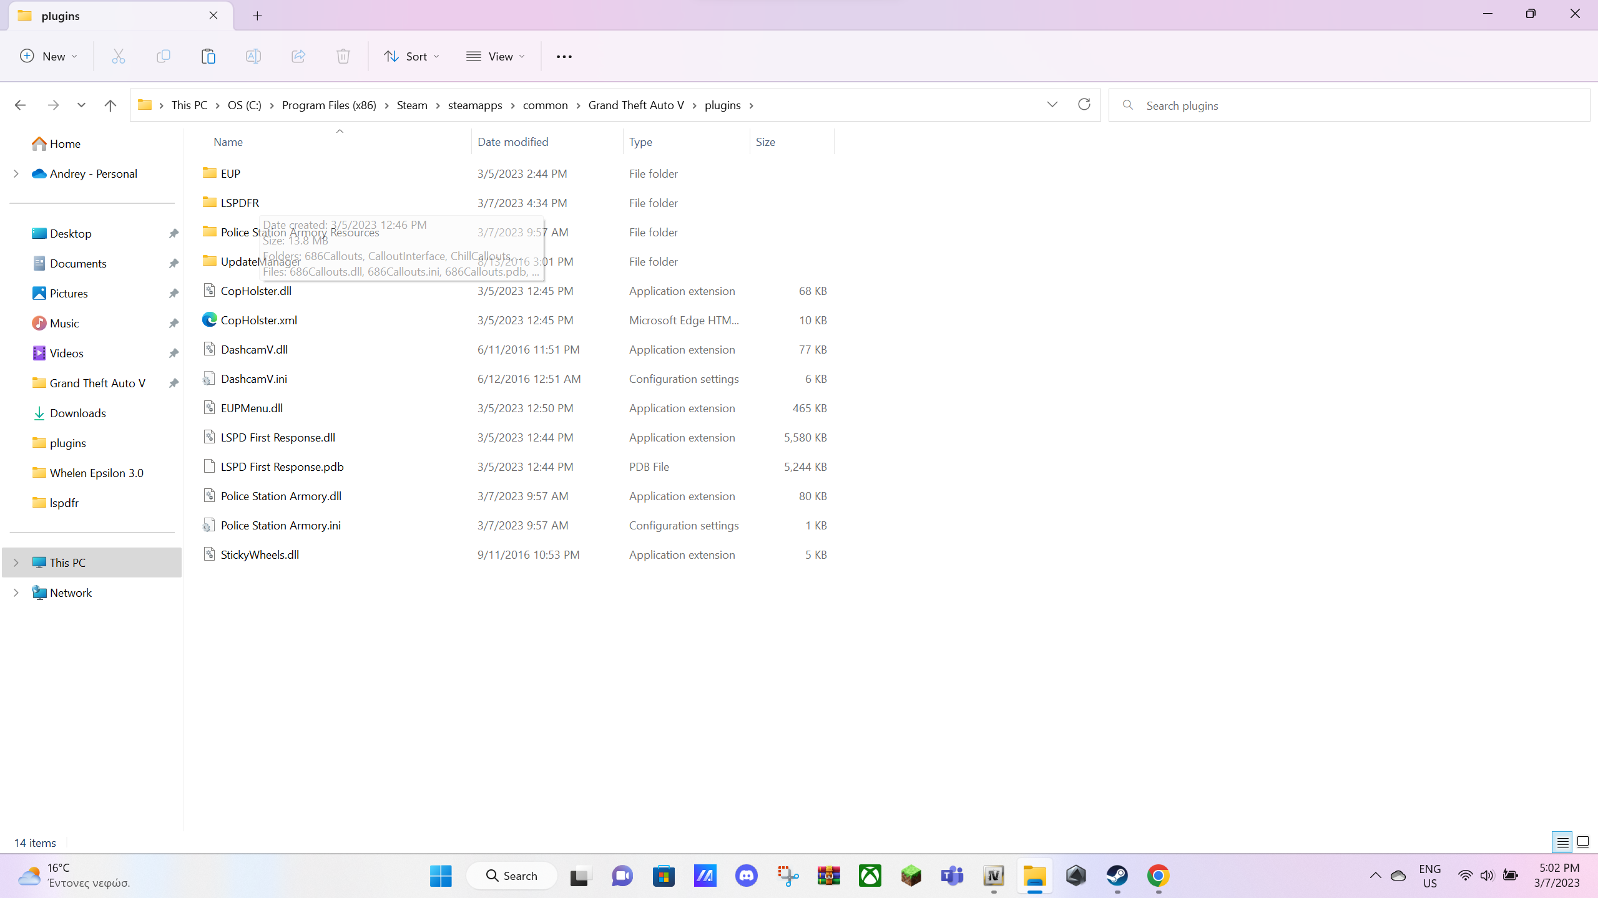The image size is (1598, 898).
Task: Open Steam from the taskbar
Action: point(1117,876)
